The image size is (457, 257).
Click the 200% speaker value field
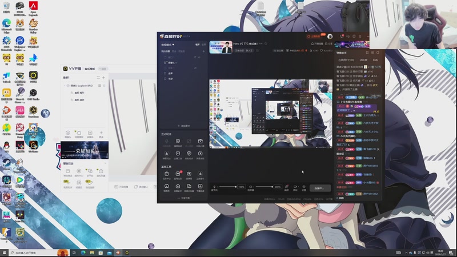pyautogui.click(x=278, y=187)
